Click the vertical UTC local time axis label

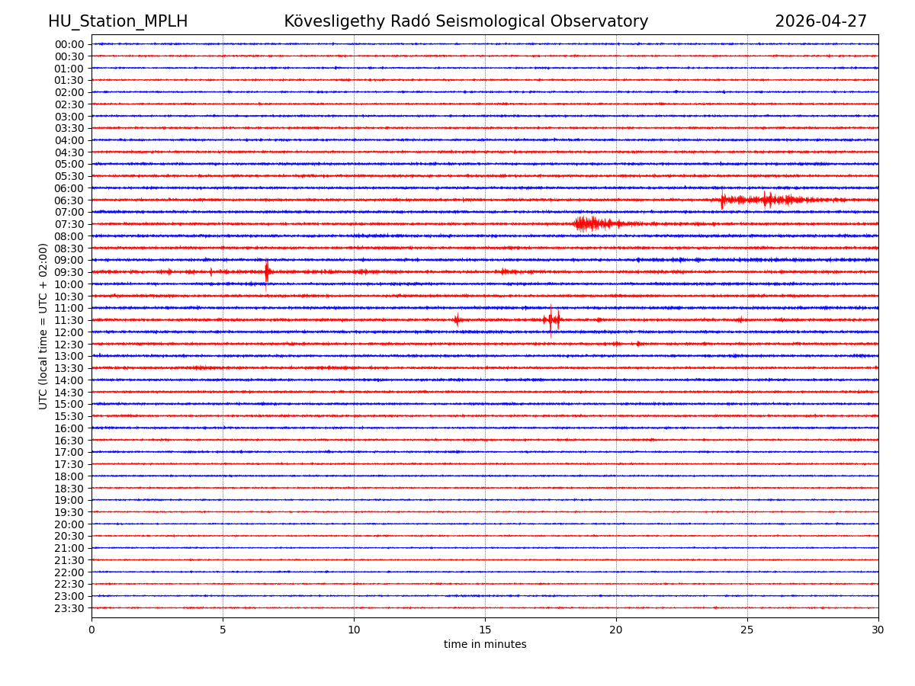click(43, 326)
